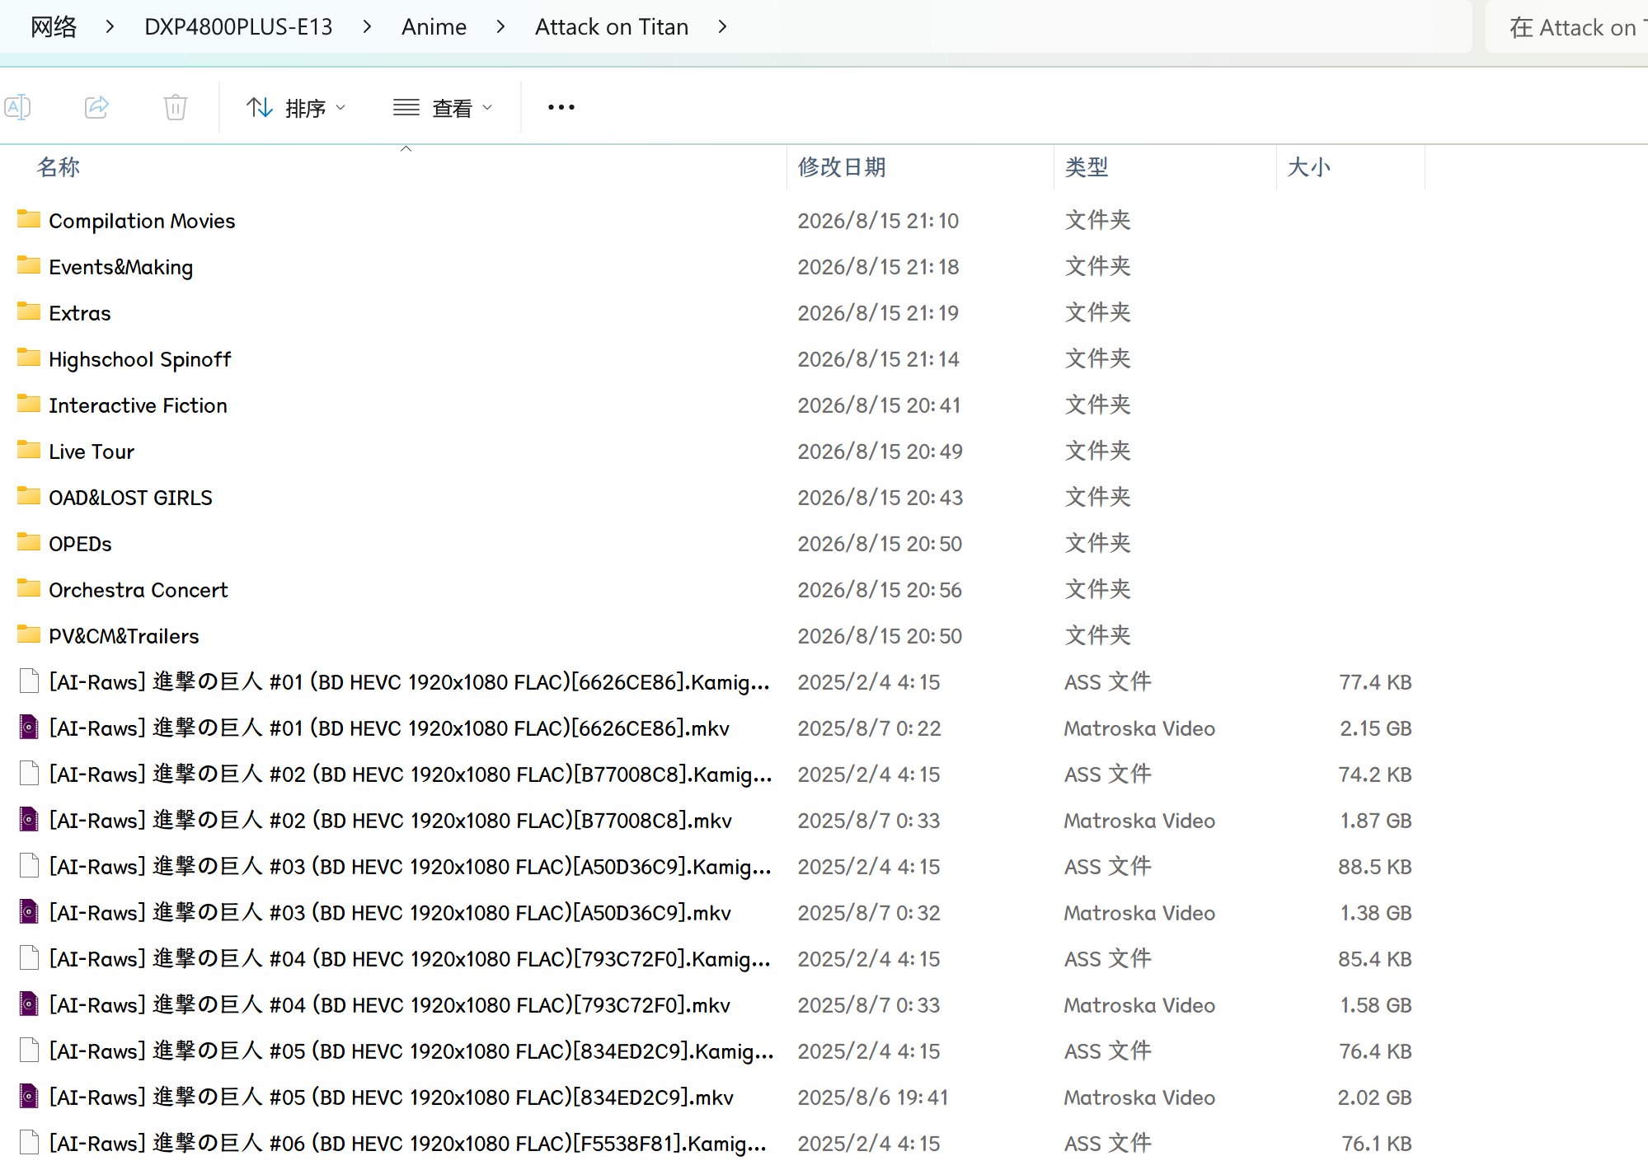Select the Live Tour folder icon
Image resolution: width=1648 pixels, height=1170 pixels.
click(29, 450)
